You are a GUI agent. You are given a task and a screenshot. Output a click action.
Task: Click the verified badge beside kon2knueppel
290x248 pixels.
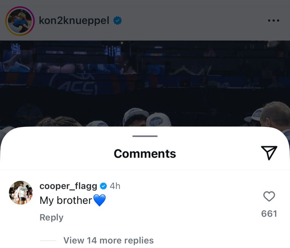[x=118, y=21]
